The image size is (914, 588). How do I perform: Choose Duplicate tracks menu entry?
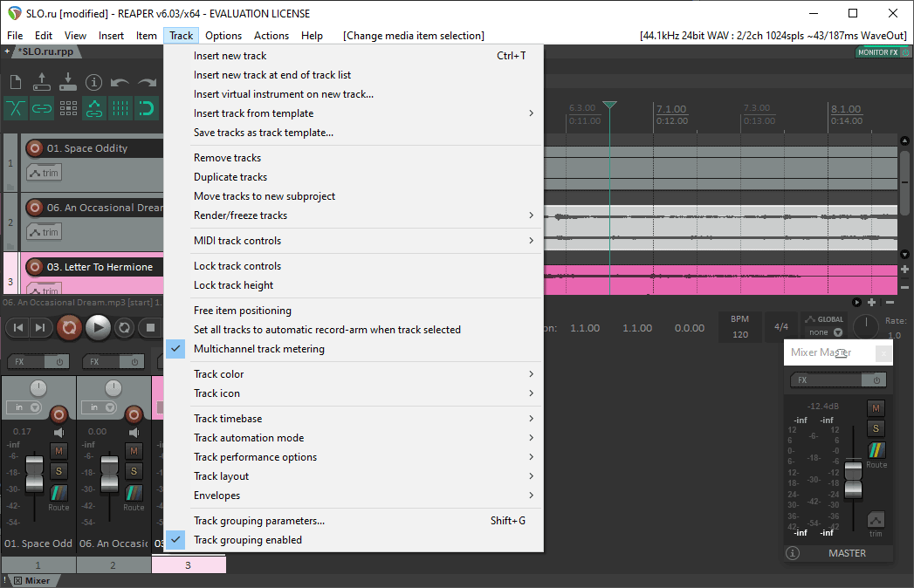(354, 177)
